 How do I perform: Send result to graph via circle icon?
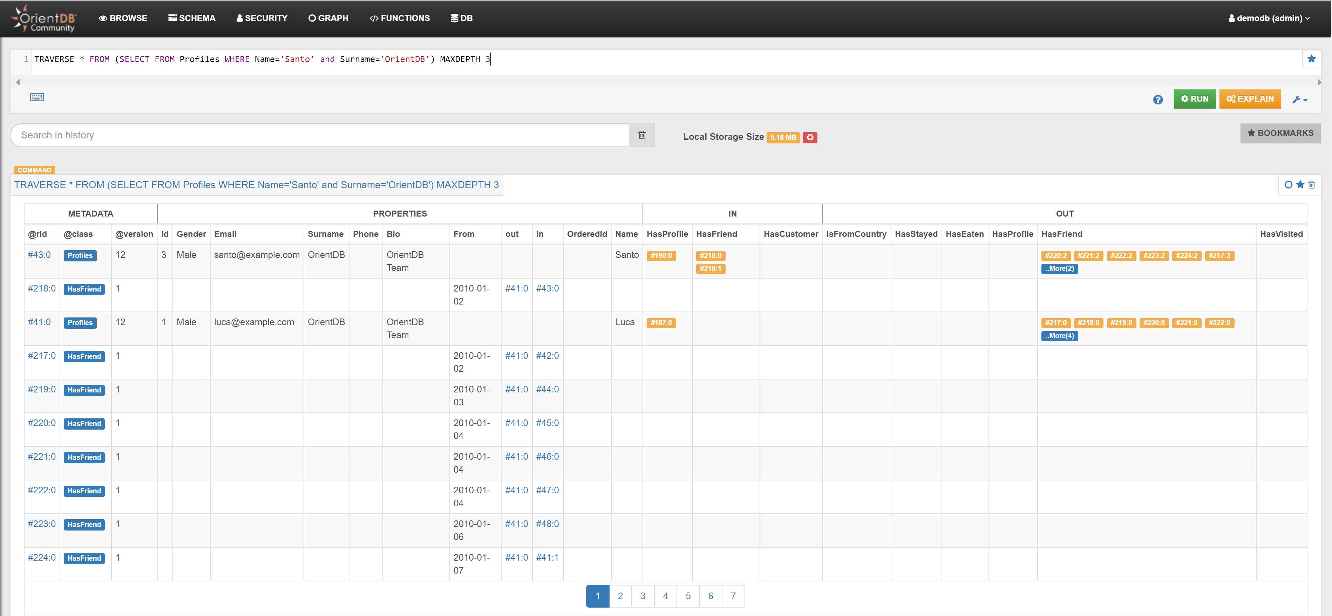point(1288,185)
